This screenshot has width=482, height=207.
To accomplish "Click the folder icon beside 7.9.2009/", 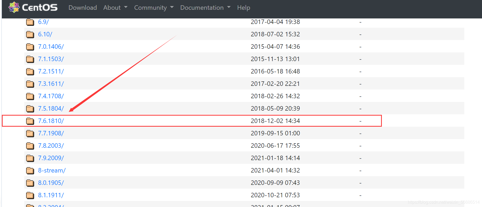I will 30,158.
